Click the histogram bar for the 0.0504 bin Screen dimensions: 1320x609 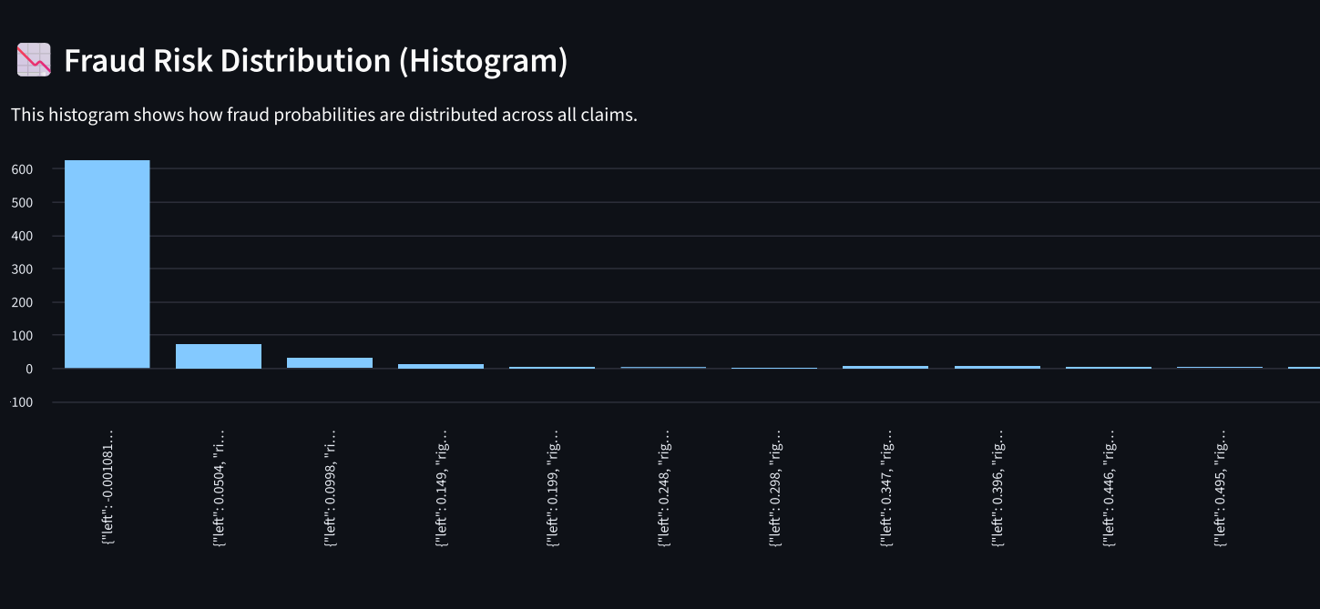pos(219,356)
